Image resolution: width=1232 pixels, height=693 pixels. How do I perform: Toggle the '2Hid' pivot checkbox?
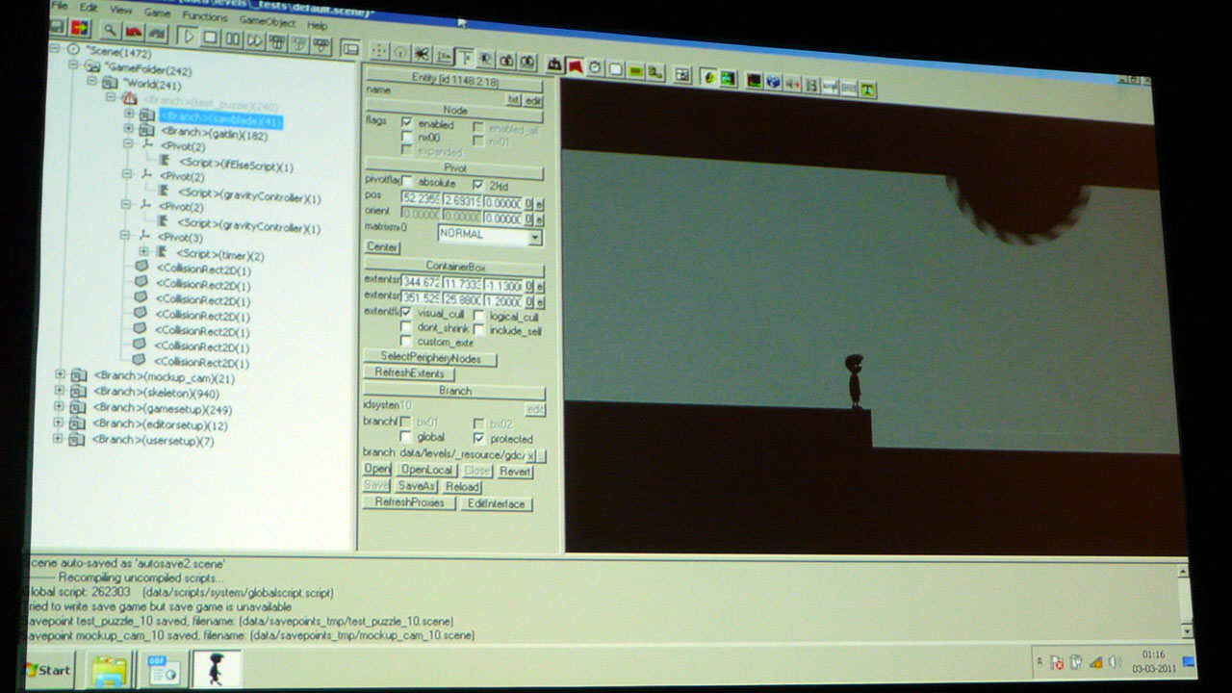pyautogui.click(x=478, y=183)
